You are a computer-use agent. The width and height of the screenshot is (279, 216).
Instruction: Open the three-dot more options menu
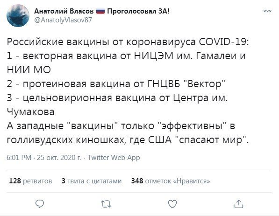click(267, 11)
